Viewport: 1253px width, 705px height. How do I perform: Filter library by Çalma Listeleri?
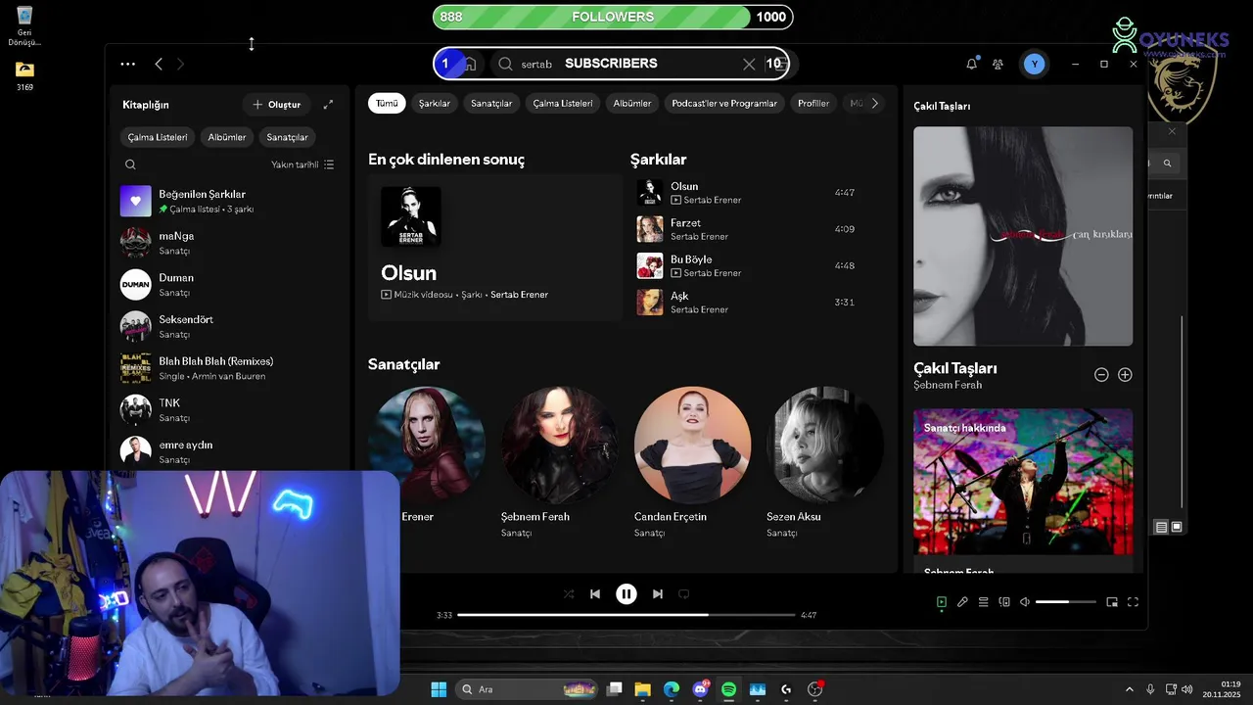pyautogui.click(x=158, y=137)
